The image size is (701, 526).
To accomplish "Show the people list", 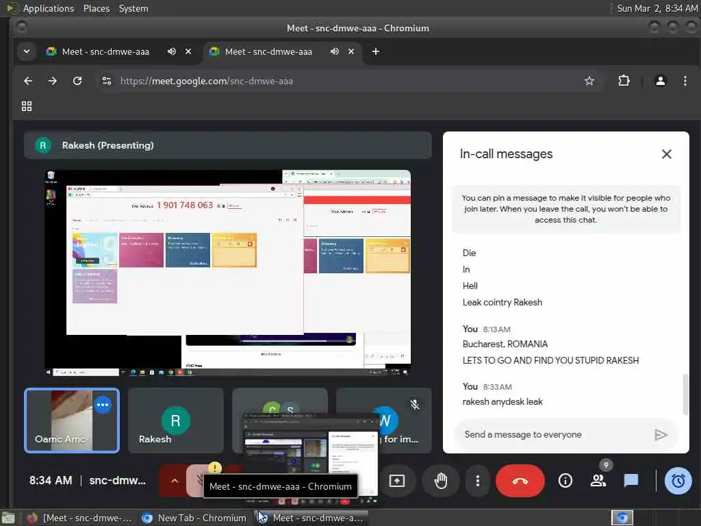I will pyautogui.click(x=598, y=481).
